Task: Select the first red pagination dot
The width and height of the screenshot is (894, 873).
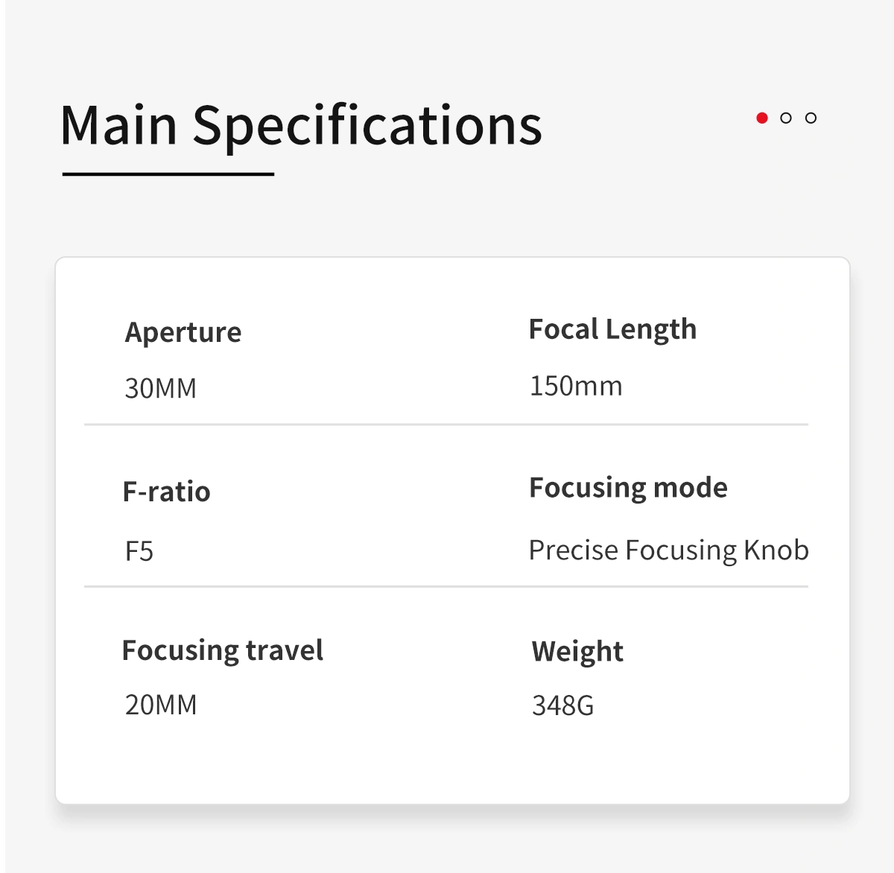Action: click(x=761, y=118)
